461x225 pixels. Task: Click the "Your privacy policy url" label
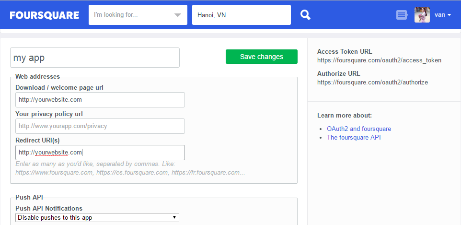[x=49, y=114]
